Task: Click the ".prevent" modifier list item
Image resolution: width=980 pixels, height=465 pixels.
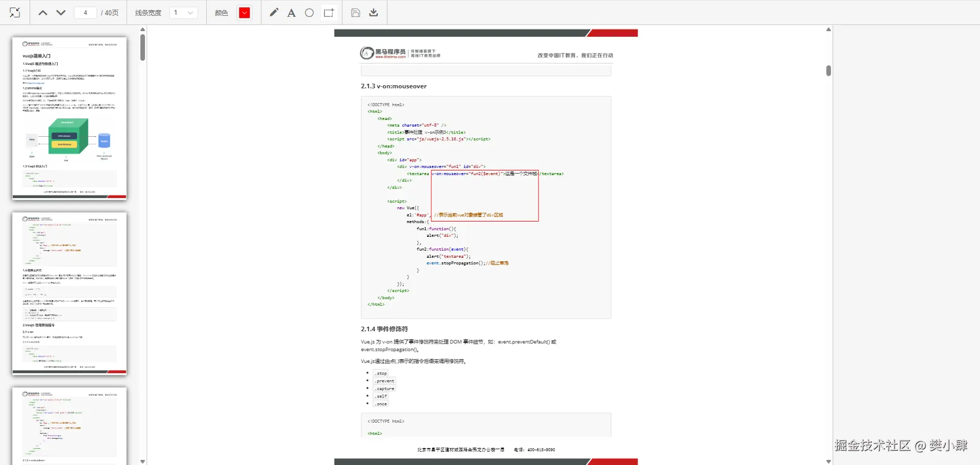Action: pos(384,381)
